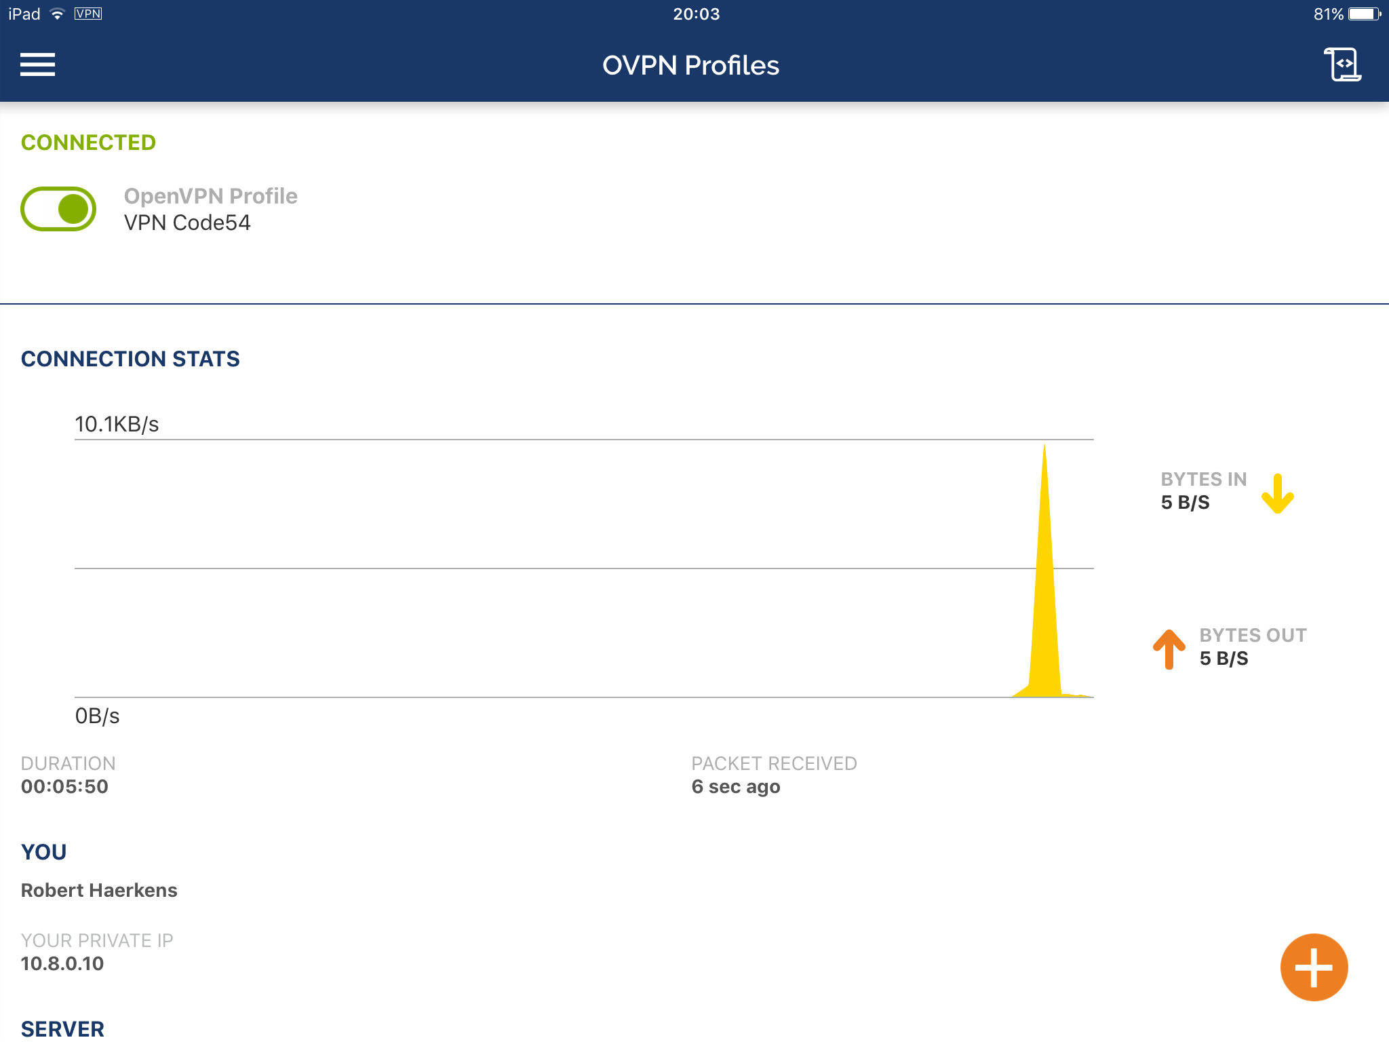Screen dimensions: 1389x1042
Task: Open the log script icon
Action: tap(1342, 65)
